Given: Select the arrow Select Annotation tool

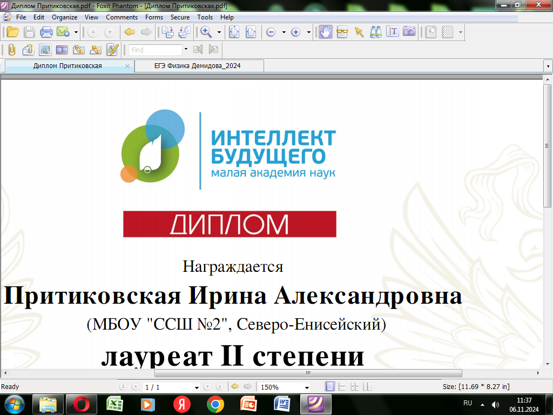Looking at the screenshot, I should coord(359,32).
